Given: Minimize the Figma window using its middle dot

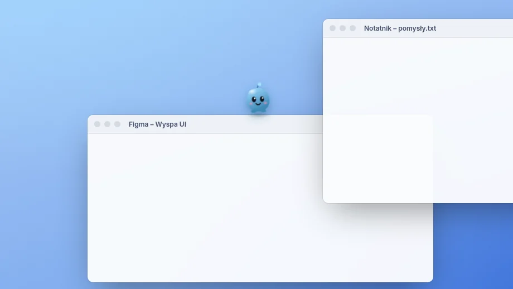Looking at the screenshot, I should [x=107, y=124].
